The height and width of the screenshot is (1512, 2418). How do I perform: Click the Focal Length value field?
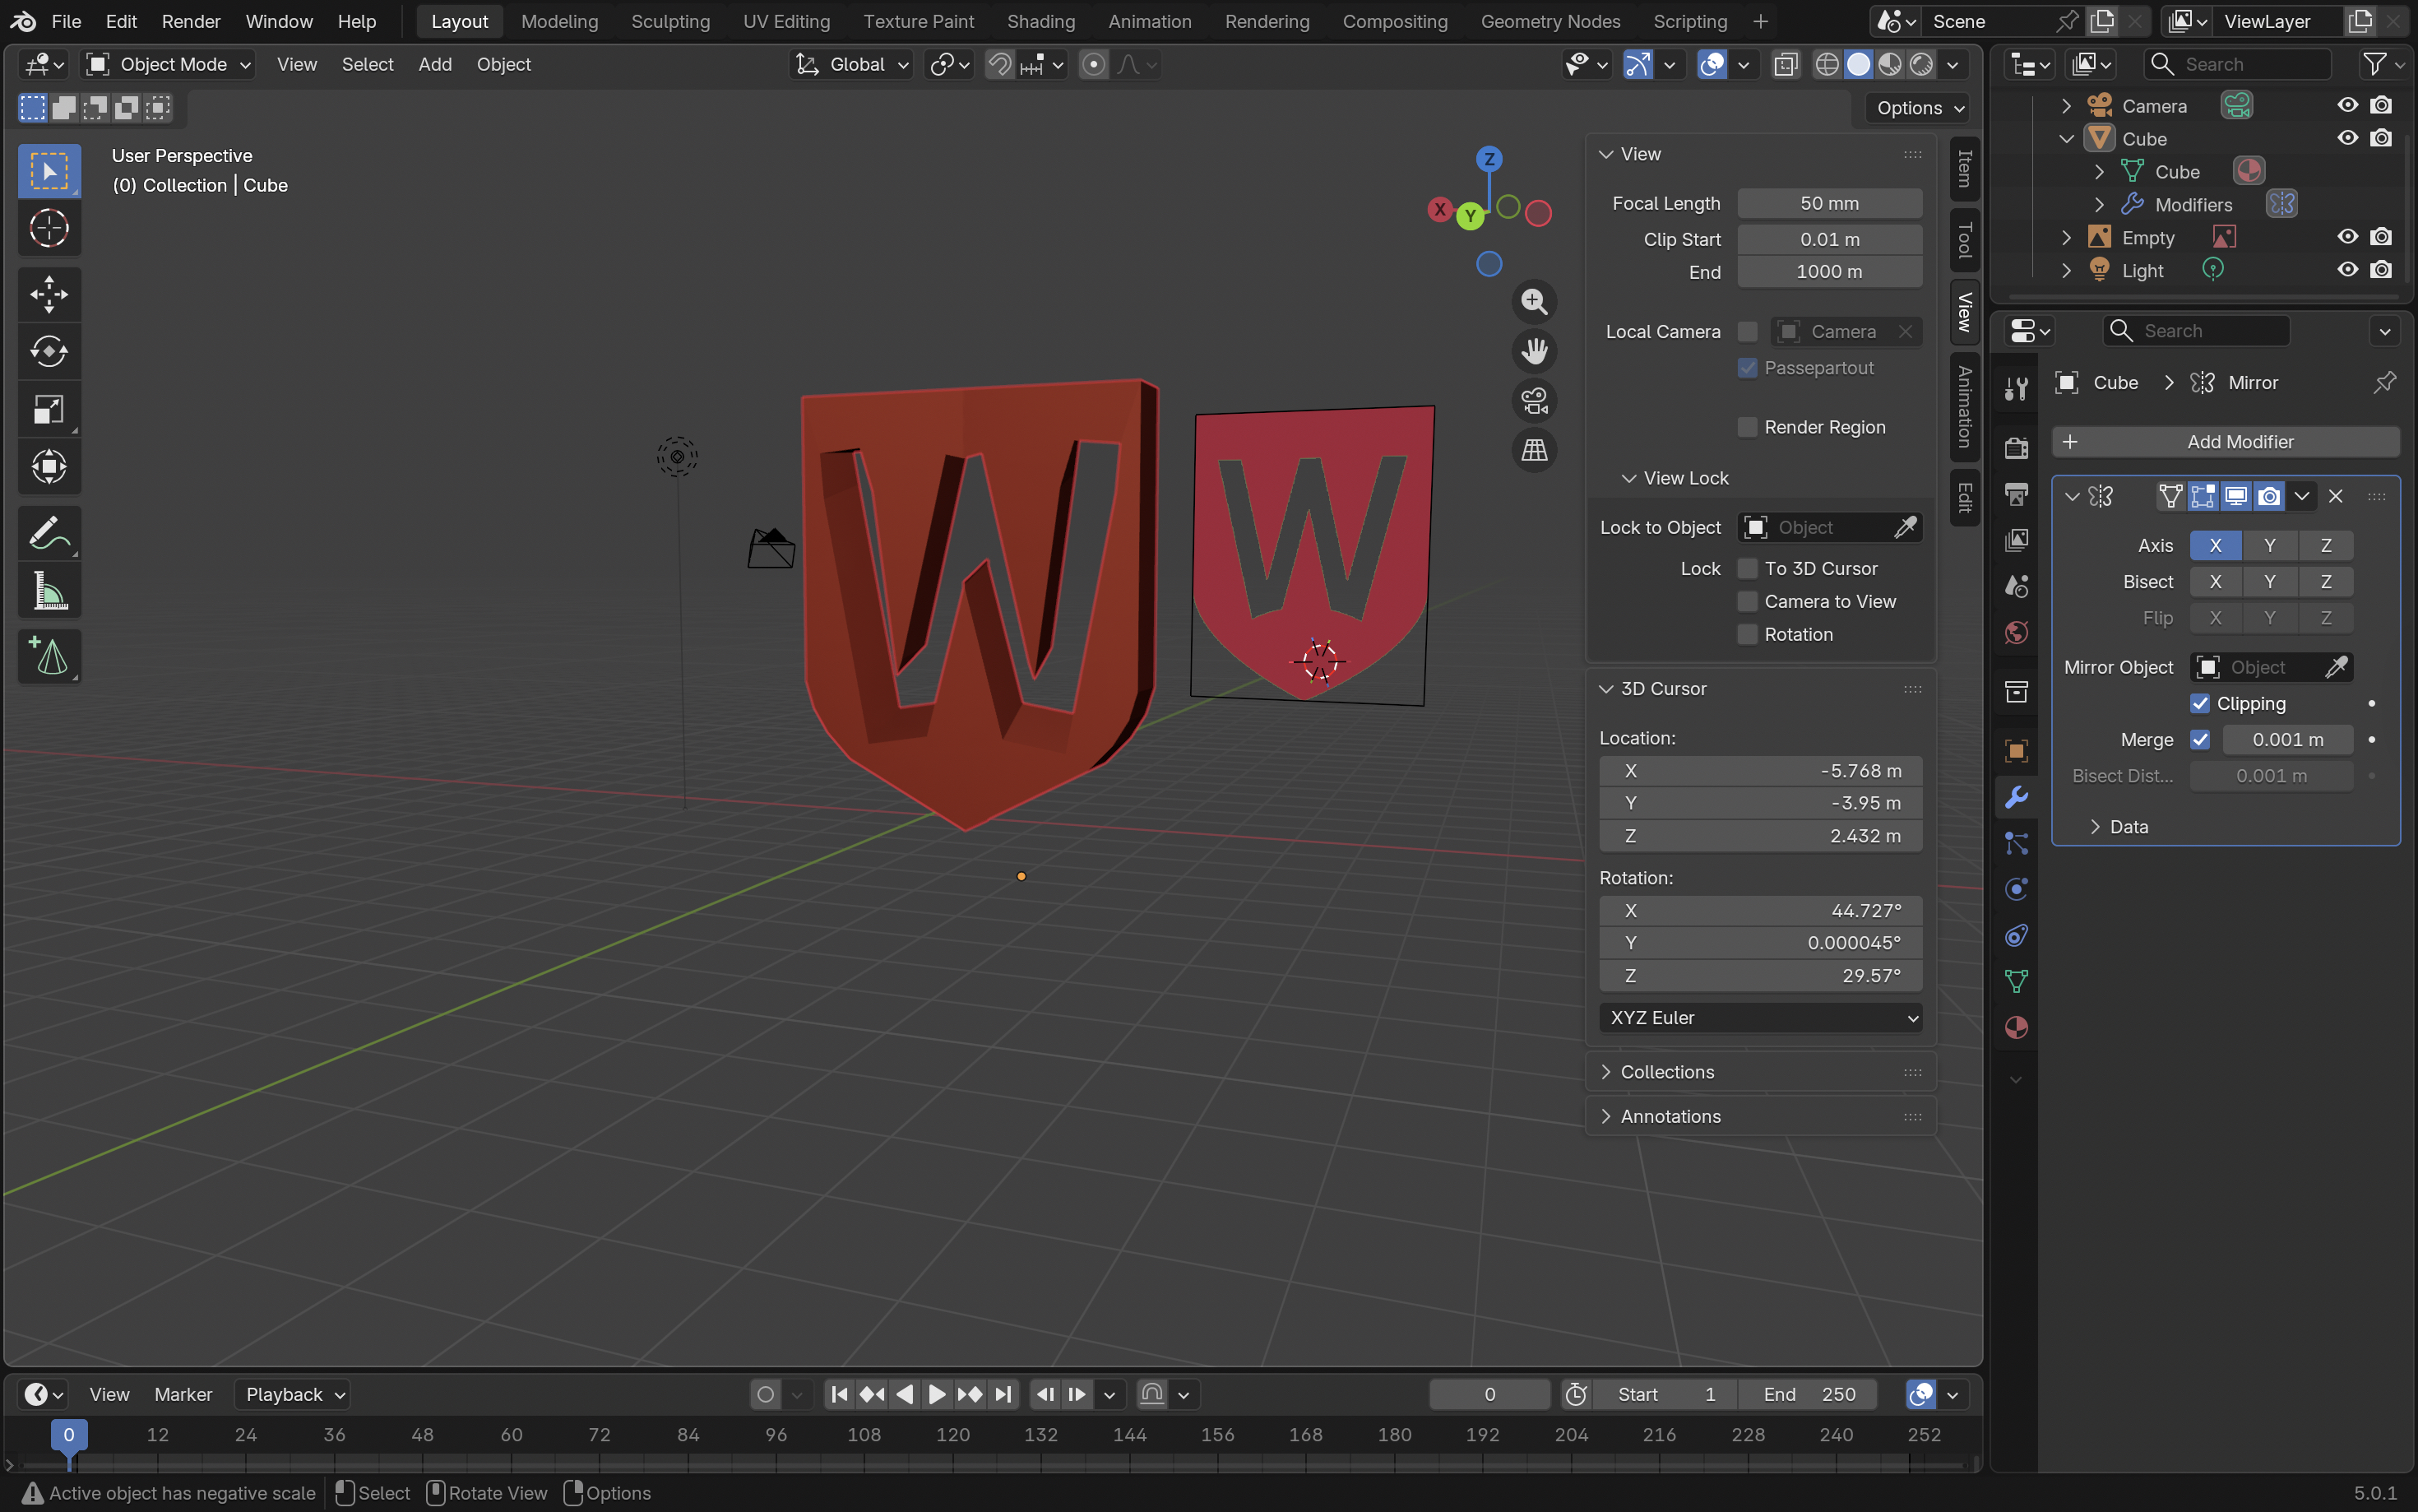click(x=1828, y=203)
